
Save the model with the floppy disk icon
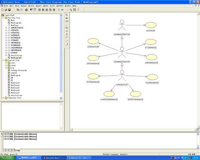pos(9,10)
